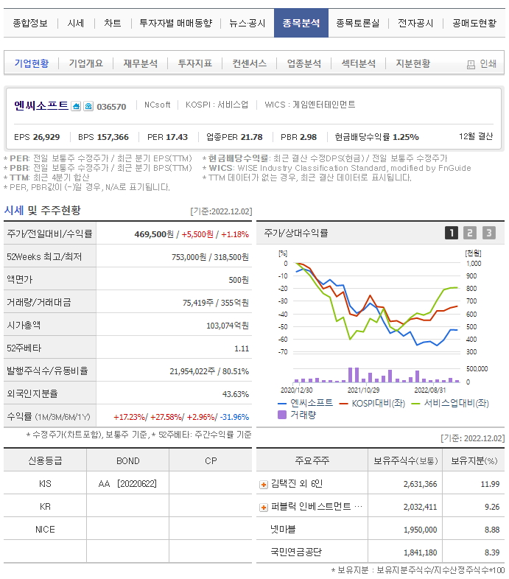Image resolution: width=509 pixels, height=579 pixels.
Task: Click the 인쇄 print link
Action: point(488,64)
